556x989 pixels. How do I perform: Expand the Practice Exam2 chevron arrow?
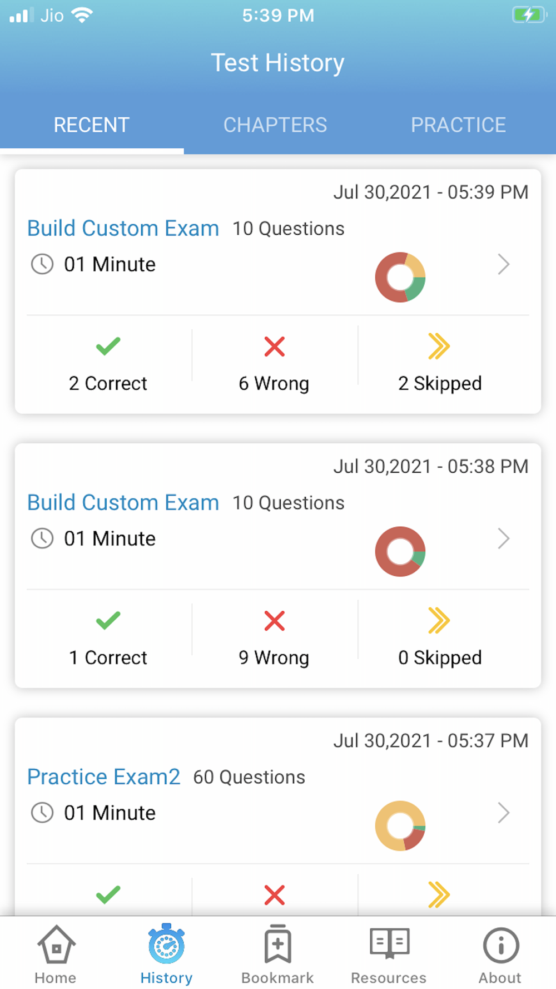503,813
